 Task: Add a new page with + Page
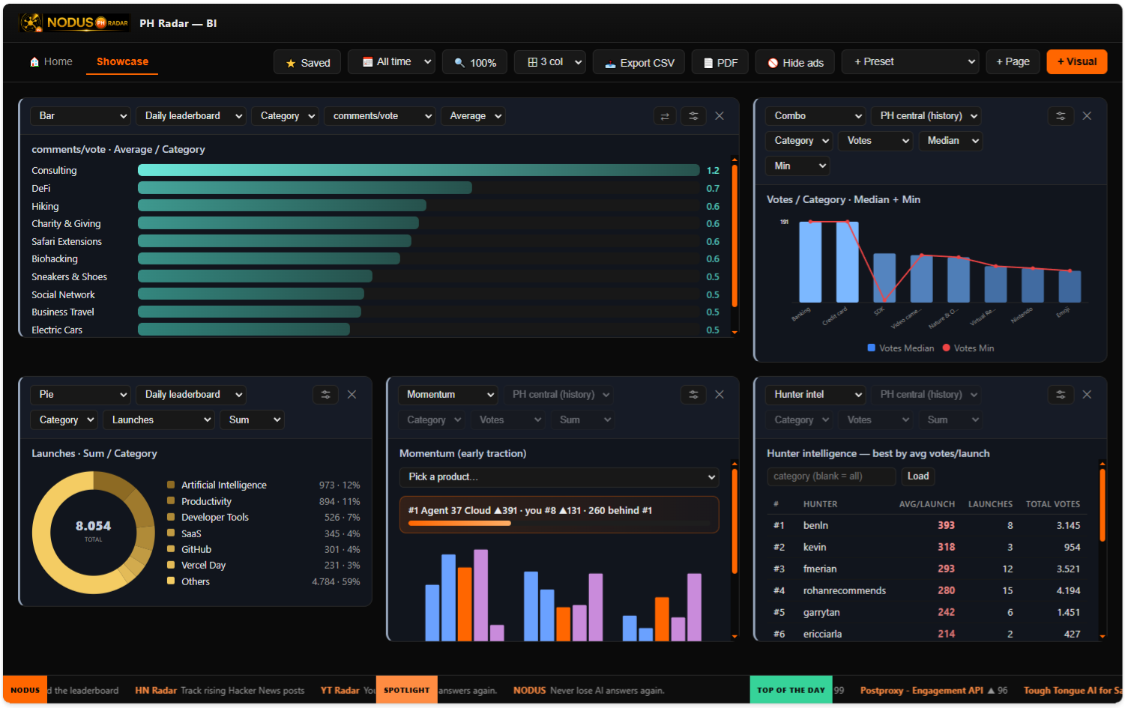1013,62
